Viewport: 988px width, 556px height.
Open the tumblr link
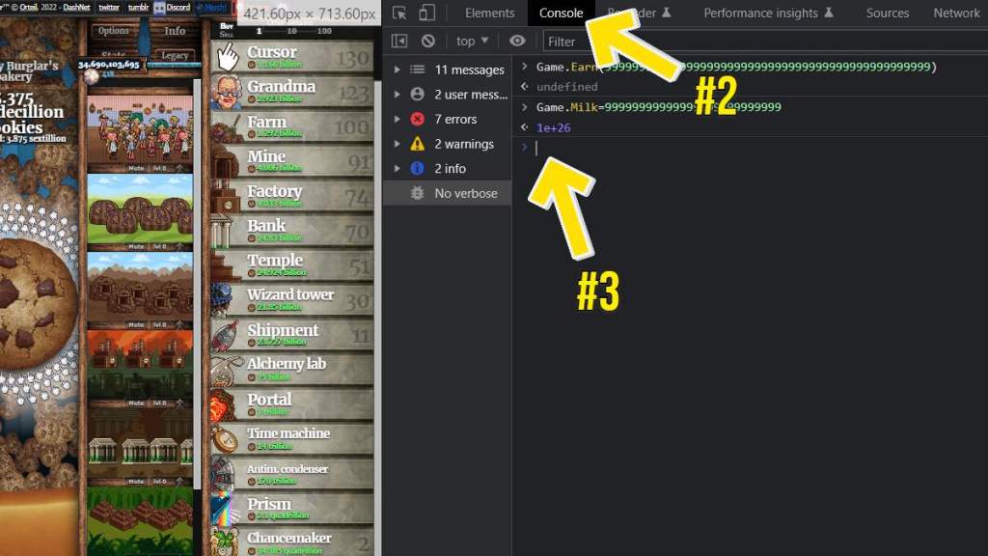(x=138, y=8)
